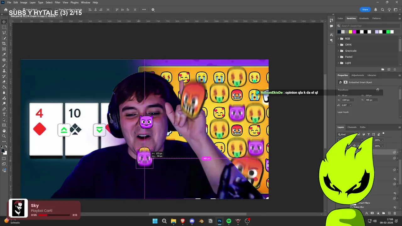Screen dimensions: 402x226
Task: Select the Spot Healing Brush tool
Action: tap(4, 60)
